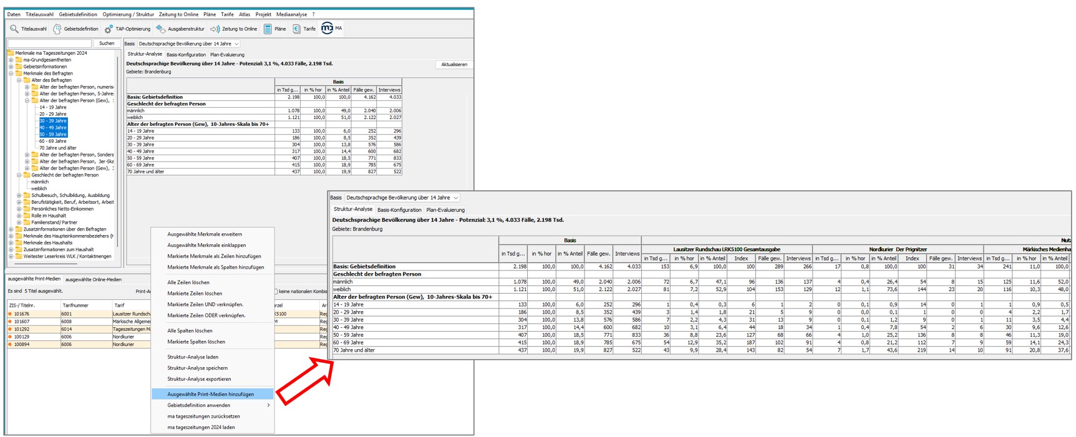Screen dimensions: 1076x437
Task: Toggle the 'keine nationalen Kombis' checkbox
Action: tap(276, 291)
